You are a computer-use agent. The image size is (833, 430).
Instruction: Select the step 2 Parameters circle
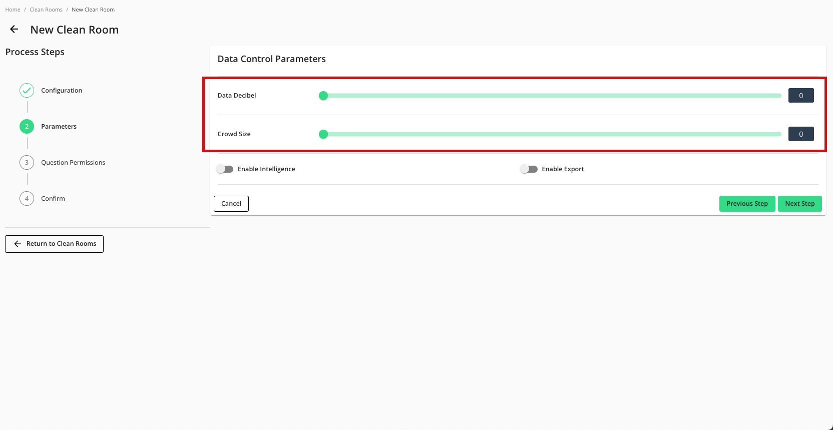tap(27, 127)
